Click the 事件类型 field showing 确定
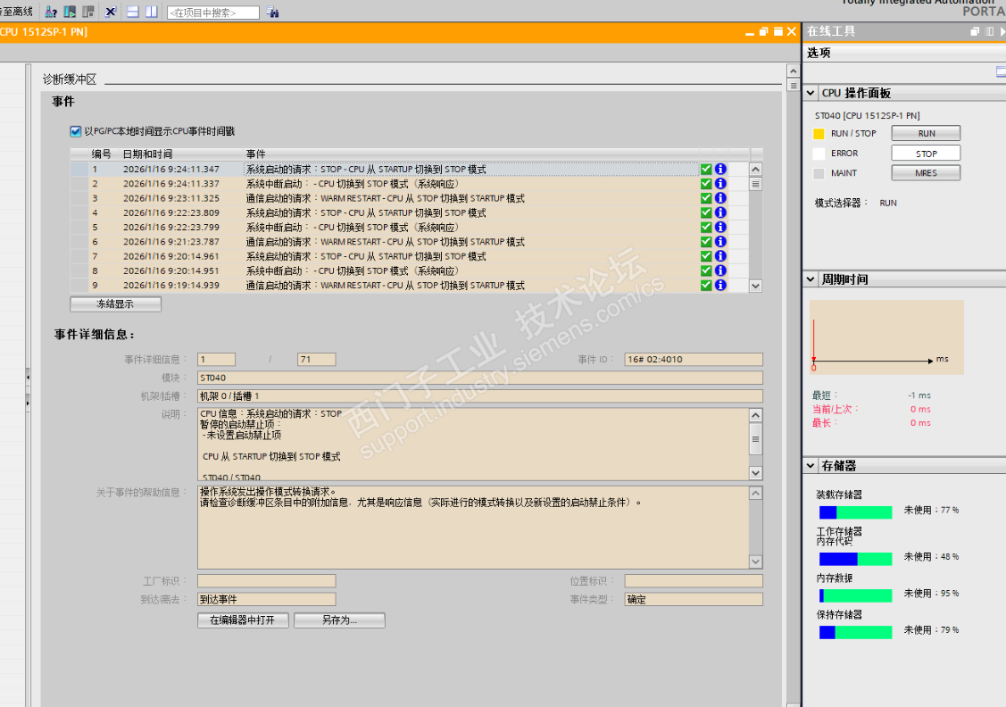Viewport: 1006px width, 707px height. pos(694,599)
